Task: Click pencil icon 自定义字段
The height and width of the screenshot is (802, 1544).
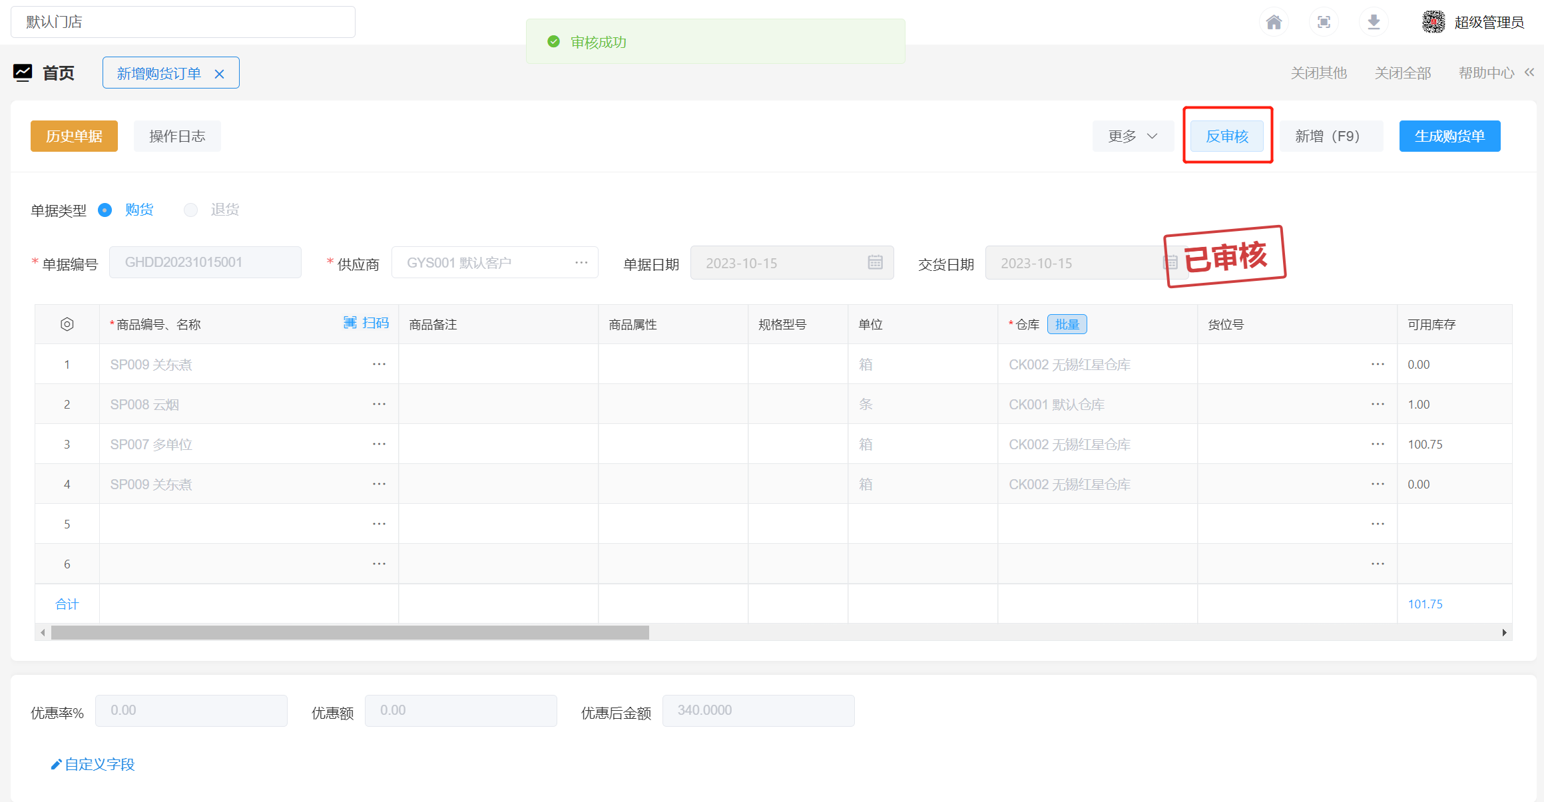Action: pyautogui.click(x=56, y=764)
